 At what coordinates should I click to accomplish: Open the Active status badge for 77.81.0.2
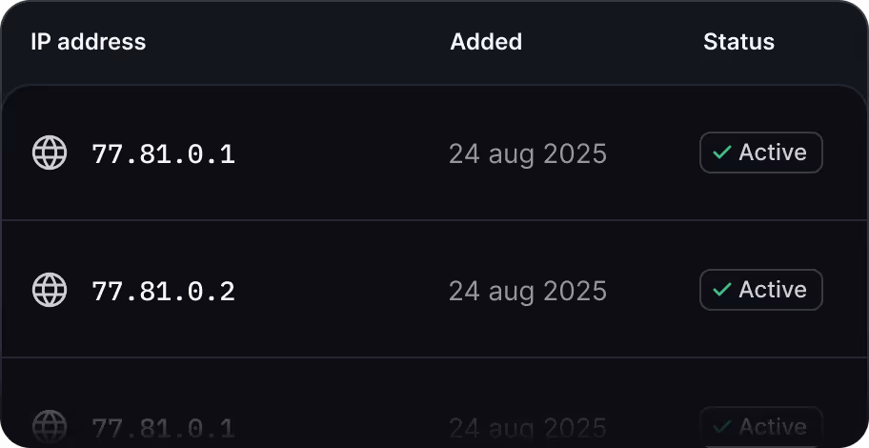(761, 290)
